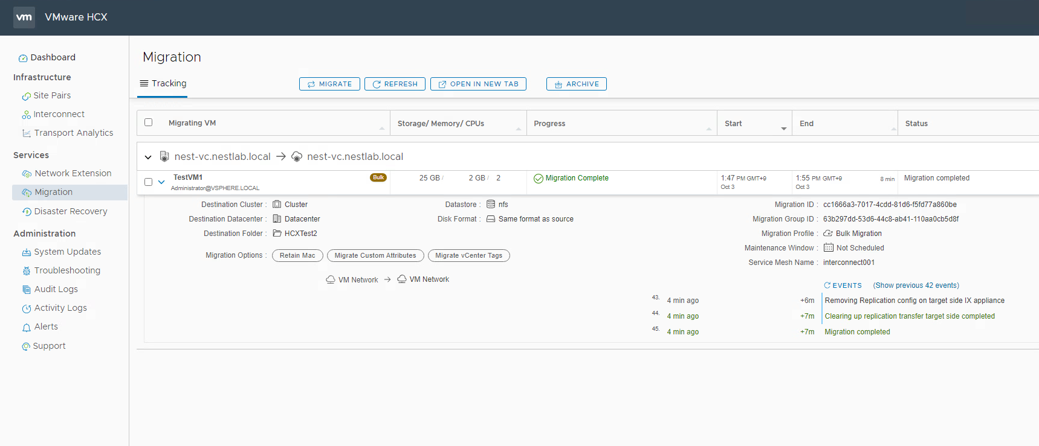This screenshot has width=1039, height=446.
Task: Click the Network Extension icon
Action: coord(27,174)
